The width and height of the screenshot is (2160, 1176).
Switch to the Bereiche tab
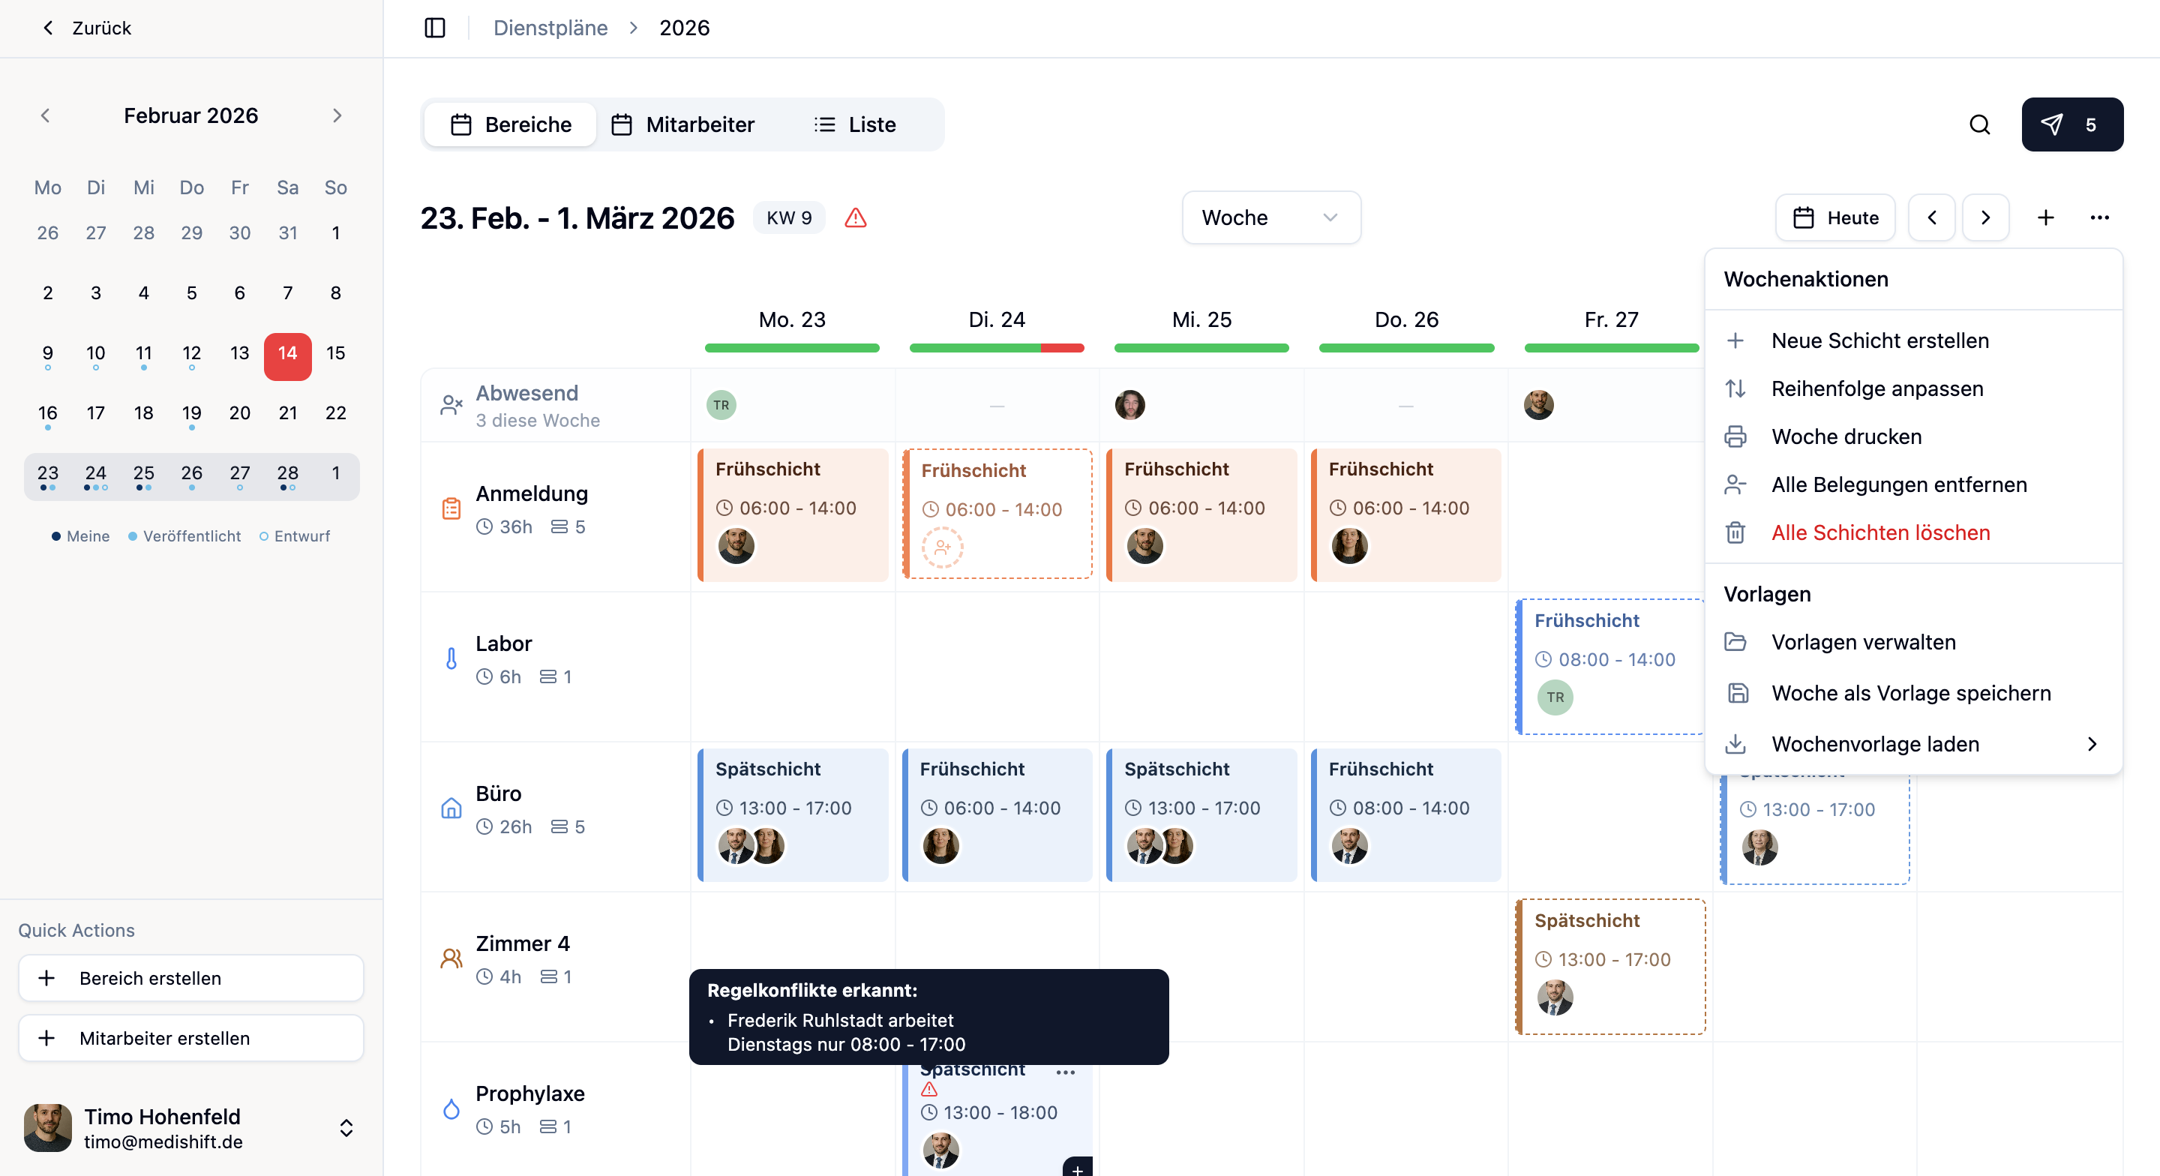point(511,124)
